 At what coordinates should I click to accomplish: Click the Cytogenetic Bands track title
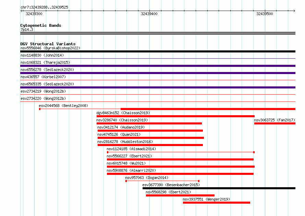(x=41, y=25)
